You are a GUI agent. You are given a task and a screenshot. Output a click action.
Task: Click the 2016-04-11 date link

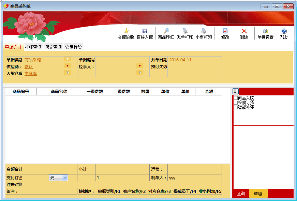(180, 60)
